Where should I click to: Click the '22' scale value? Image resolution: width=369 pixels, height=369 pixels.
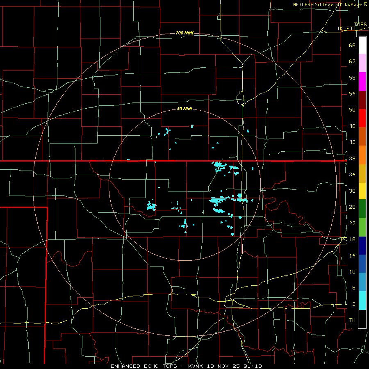pyautogui.click(x=352, y=223)
